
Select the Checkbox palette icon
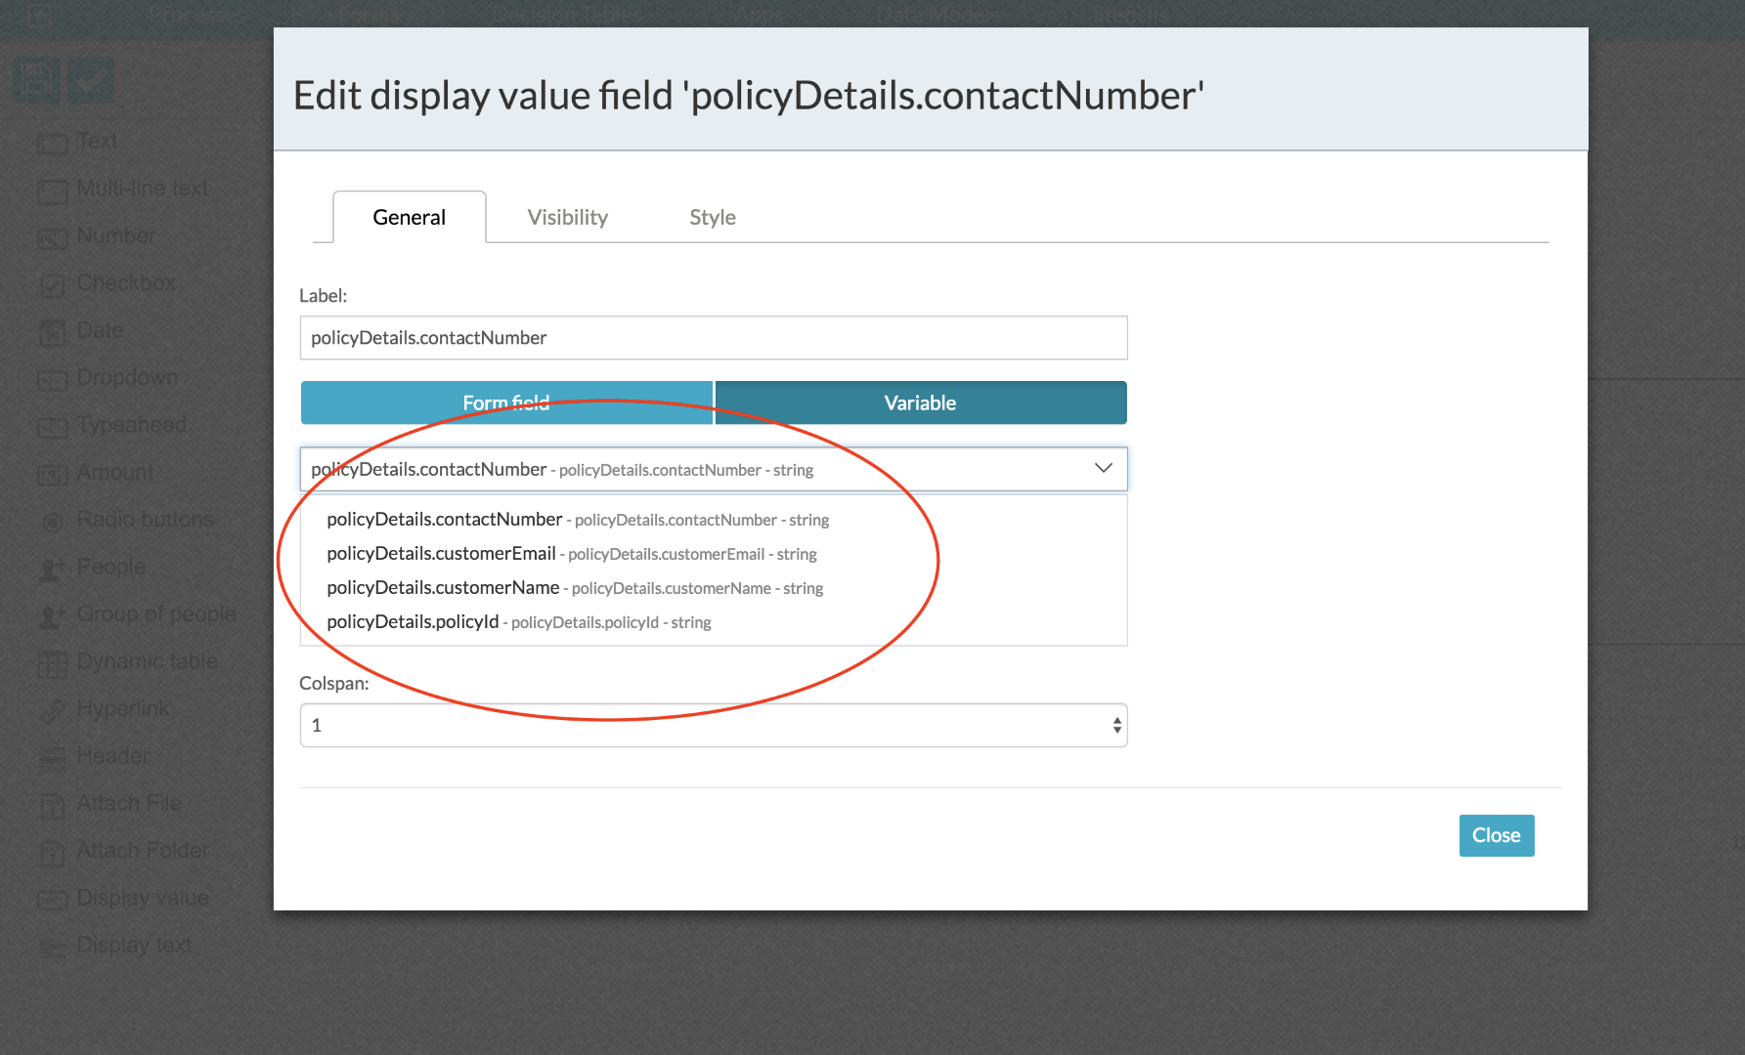pyautogui.click(x=52, y=284)
